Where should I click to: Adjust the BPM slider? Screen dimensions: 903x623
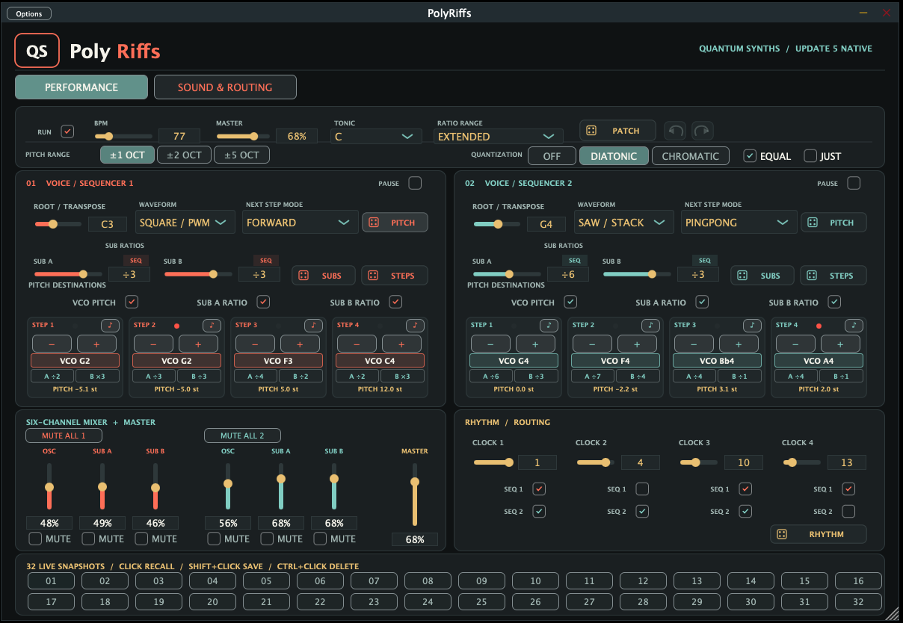[x=123, y=137]
